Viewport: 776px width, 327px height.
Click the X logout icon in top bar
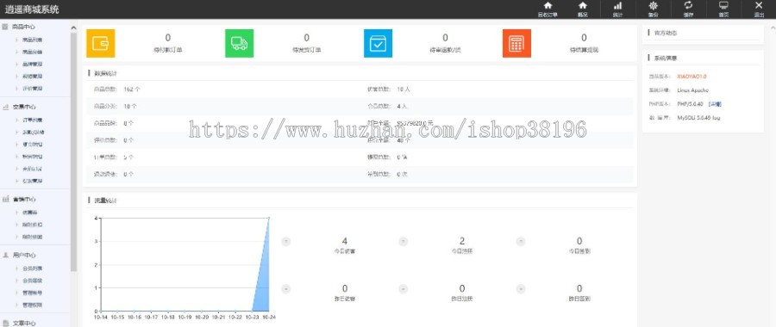[x=759, y=5]
